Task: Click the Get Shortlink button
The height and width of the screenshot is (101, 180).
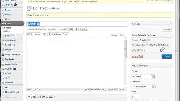Action: [81, 29]
